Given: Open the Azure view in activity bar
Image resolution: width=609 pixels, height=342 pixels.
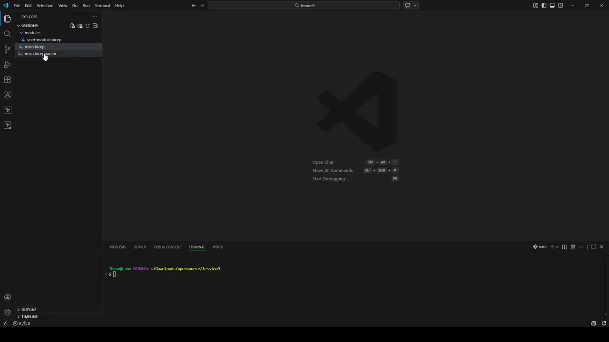Looking at the screenshot, I should (7, 95).
